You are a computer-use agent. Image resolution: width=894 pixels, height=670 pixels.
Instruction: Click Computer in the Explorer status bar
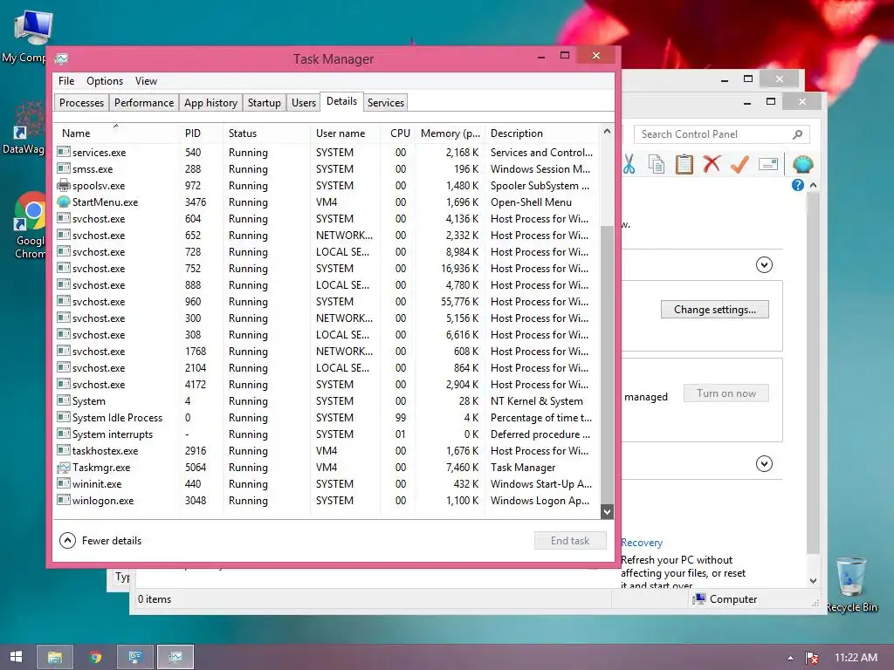tap(725, 598)
